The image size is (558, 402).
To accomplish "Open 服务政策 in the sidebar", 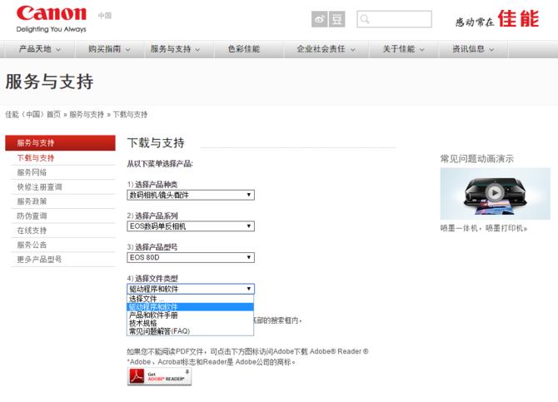I will 32,201.
